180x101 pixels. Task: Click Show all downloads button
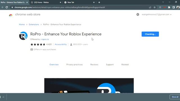(175, 97)
